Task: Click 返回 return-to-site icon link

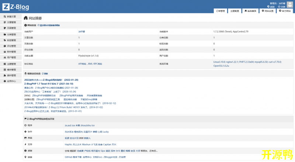Action: 271,7
